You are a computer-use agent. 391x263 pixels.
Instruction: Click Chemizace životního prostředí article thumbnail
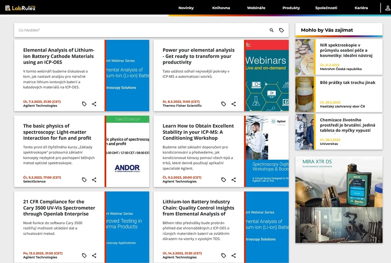(x=305, y=132)
